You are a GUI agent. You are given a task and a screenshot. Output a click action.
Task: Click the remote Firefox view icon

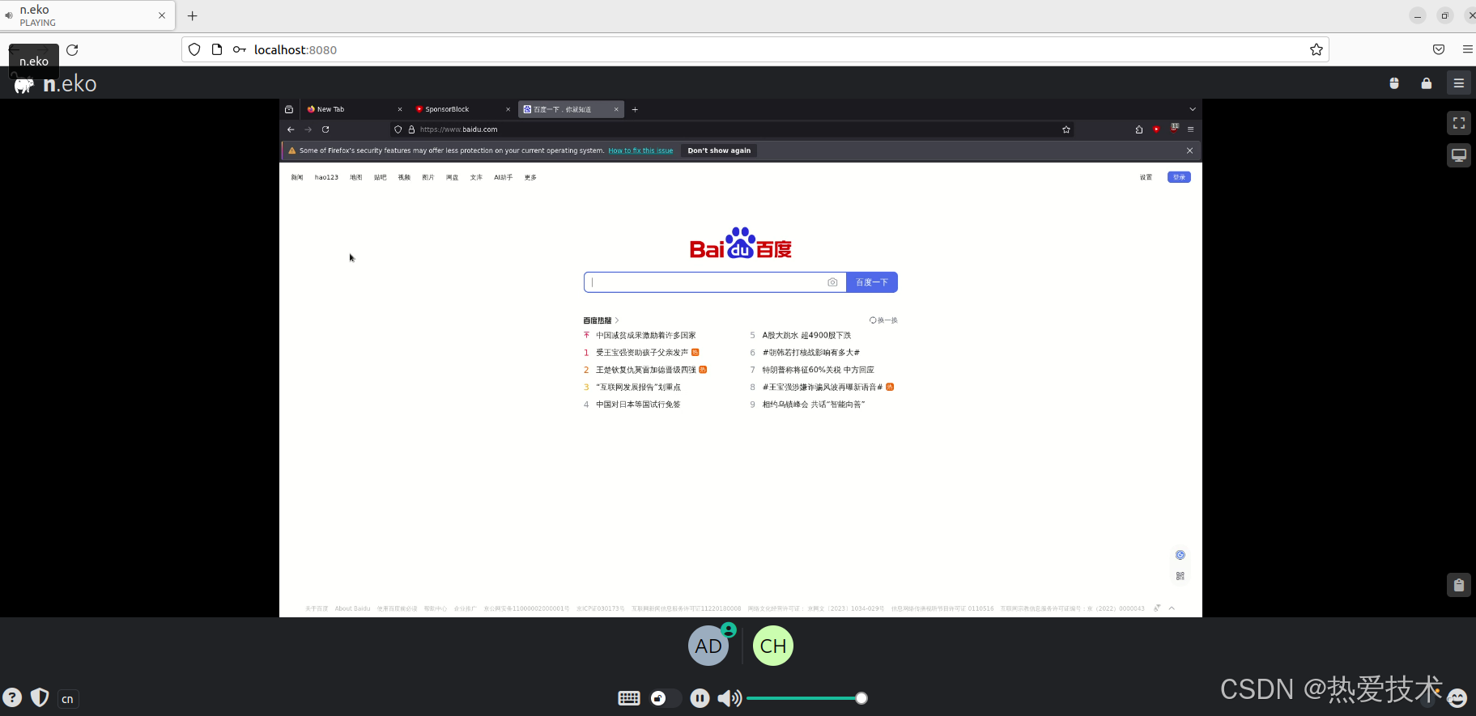pyautogui.click(x=289, y=109)
